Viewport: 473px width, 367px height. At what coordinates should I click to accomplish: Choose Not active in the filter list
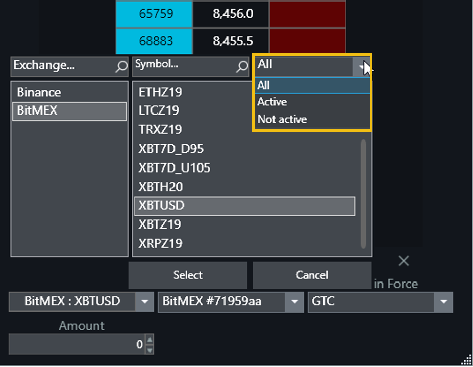[312, 119]
